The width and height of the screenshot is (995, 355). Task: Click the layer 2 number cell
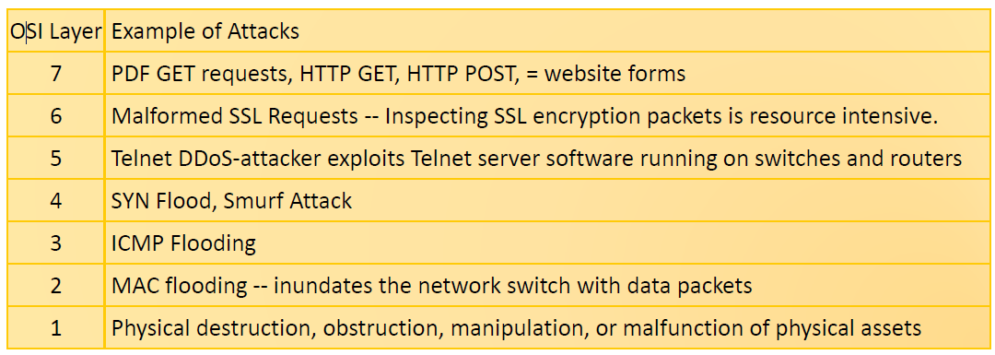[56, 285]
